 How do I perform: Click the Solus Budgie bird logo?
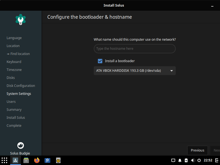tap(21, 145)
